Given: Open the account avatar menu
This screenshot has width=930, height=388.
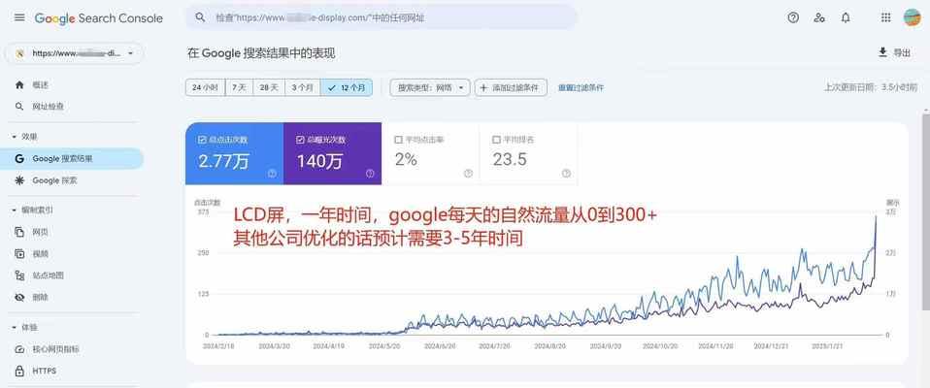Looking at the screenshot, I should [x=912, y=17].
